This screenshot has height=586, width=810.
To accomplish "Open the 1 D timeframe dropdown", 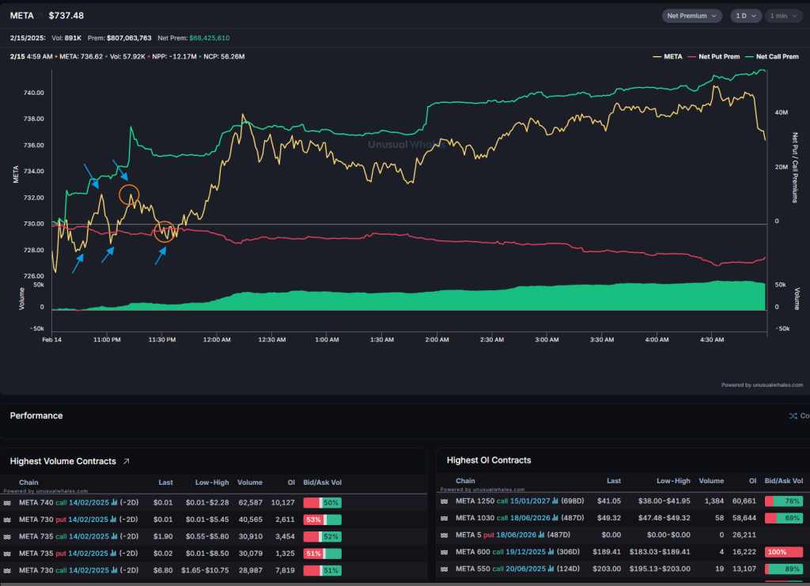I will pos(745,16).
